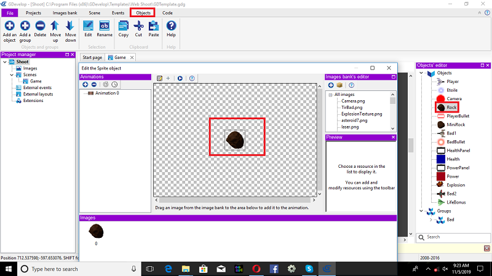Click the clock icon in Animations toolbar
492x276 pixels.
click(114, 84)
